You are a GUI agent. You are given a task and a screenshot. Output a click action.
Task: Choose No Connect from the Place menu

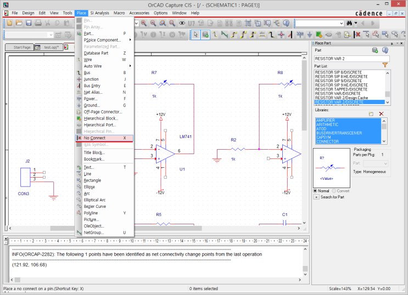104,138
